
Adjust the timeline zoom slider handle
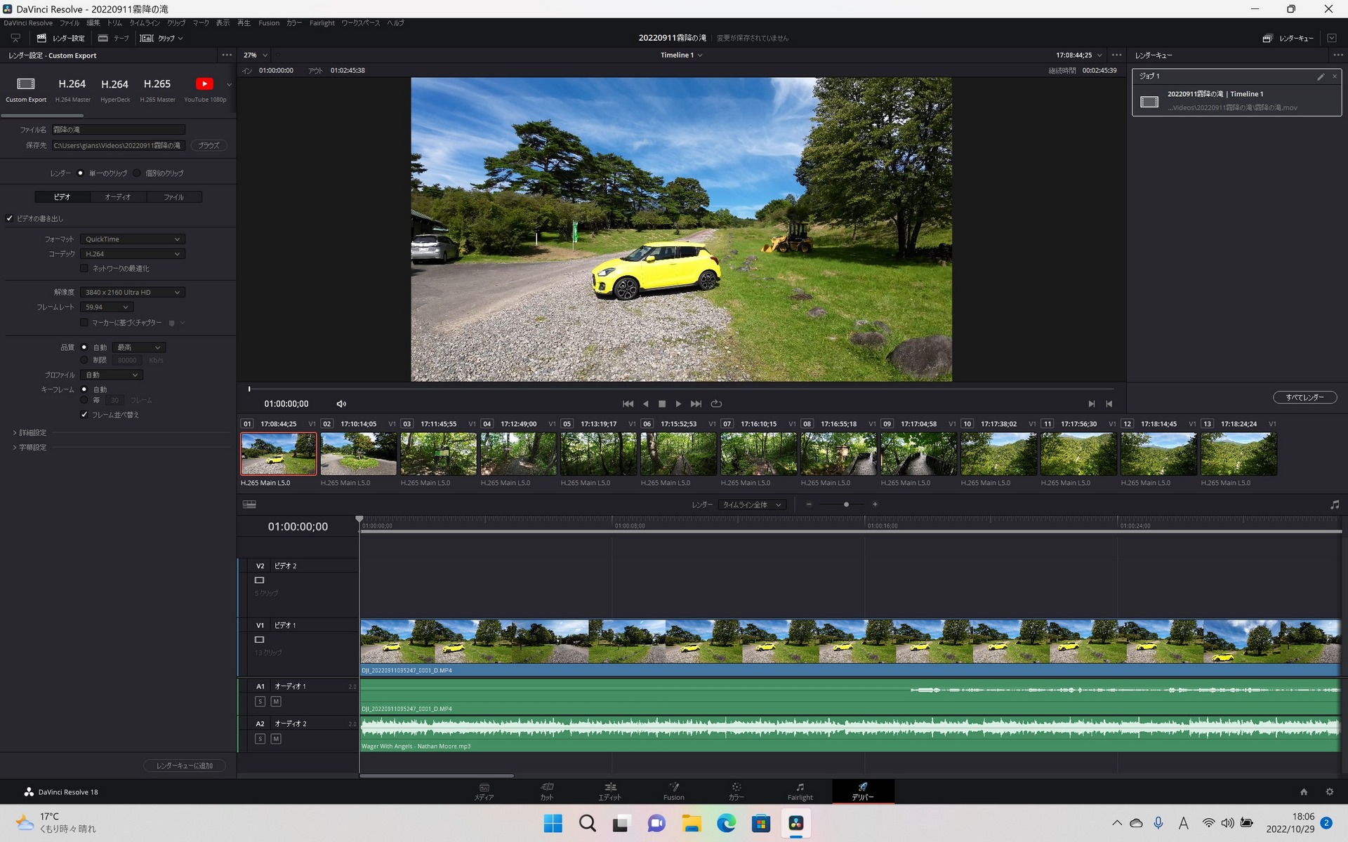coord(846,504)
